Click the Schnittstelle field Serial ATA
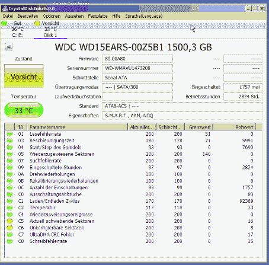269x265 pixels. click(x=137, y=78)
